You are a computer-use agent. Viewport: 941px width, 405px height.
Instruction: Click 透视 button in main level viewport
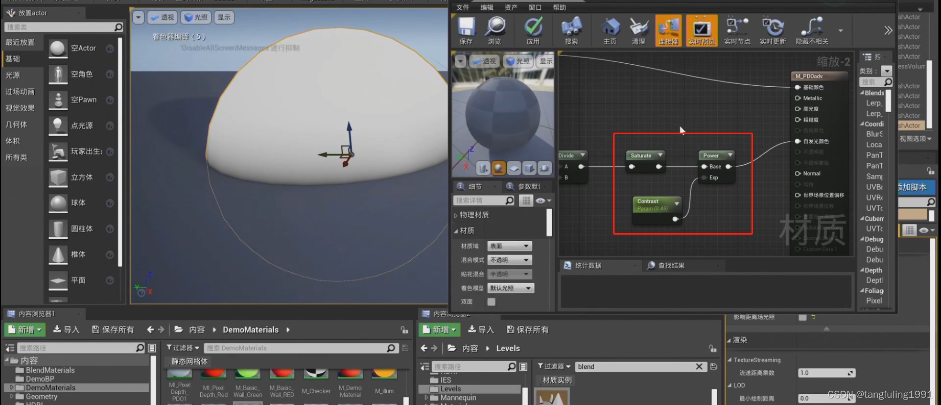[161, 17]
